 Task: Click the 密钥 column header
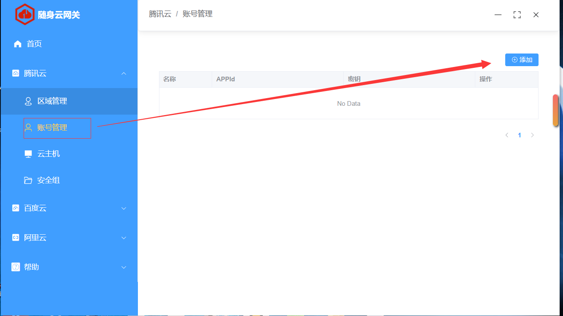point(354,79)
